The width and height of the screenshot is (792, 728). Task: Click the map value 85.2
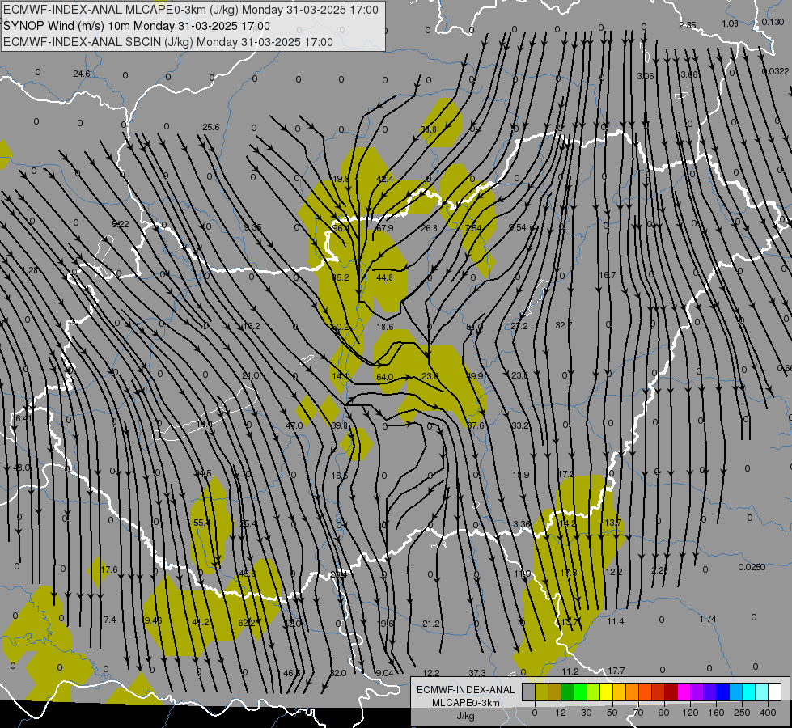click(x=340, y=277)
